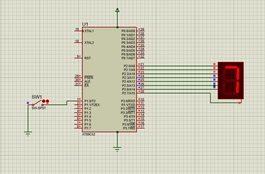Click the SW1 close (down arrow) actuator

(44, 101)
